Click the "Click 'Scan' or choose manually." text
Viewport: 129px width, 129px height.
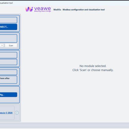[93, 70]
